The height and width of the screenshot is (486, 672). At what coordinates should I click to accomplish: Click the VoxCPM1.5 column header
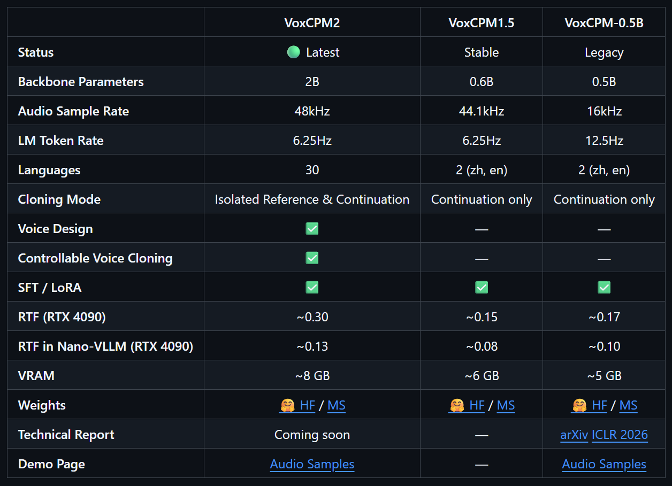(x=482, y=23)
